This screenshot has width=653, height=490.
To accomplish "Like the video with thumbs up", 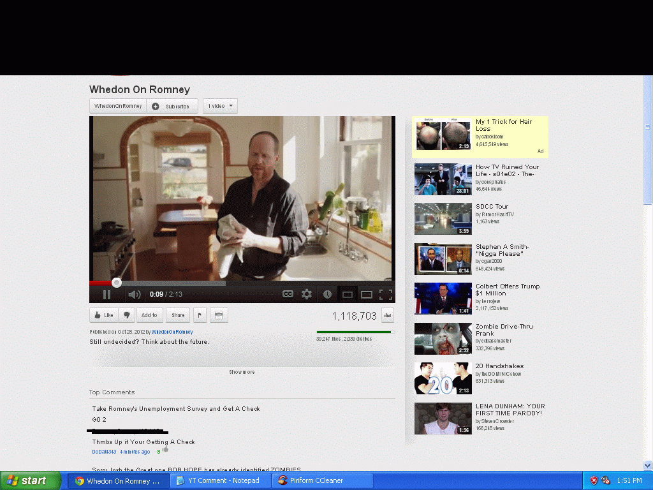I will [104, 315].
